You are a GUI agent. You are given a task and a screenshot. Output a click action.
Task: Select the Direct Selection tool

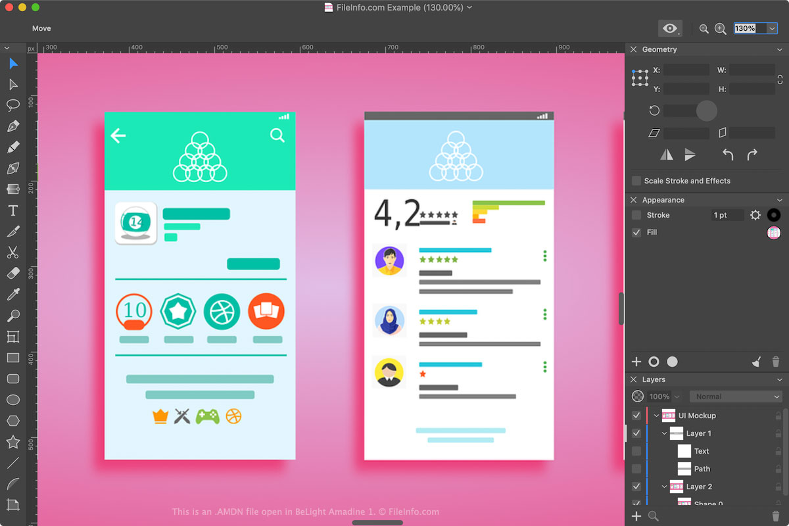(13, 85)
